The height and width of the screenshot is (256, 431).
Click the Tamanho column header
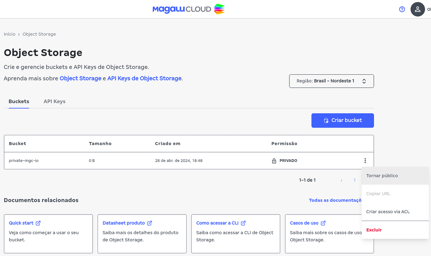100,144
